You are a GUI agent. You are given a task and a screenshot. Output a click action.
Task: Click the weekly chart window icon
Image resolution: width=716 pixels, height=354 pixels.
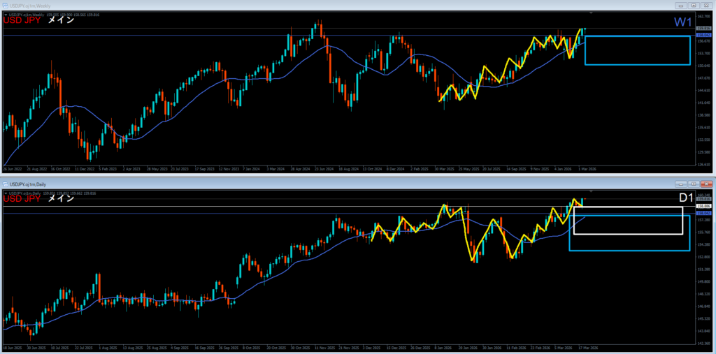6,6
